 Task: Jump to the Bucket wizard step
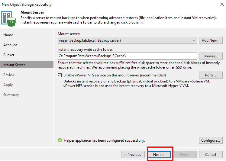point(9,55)
